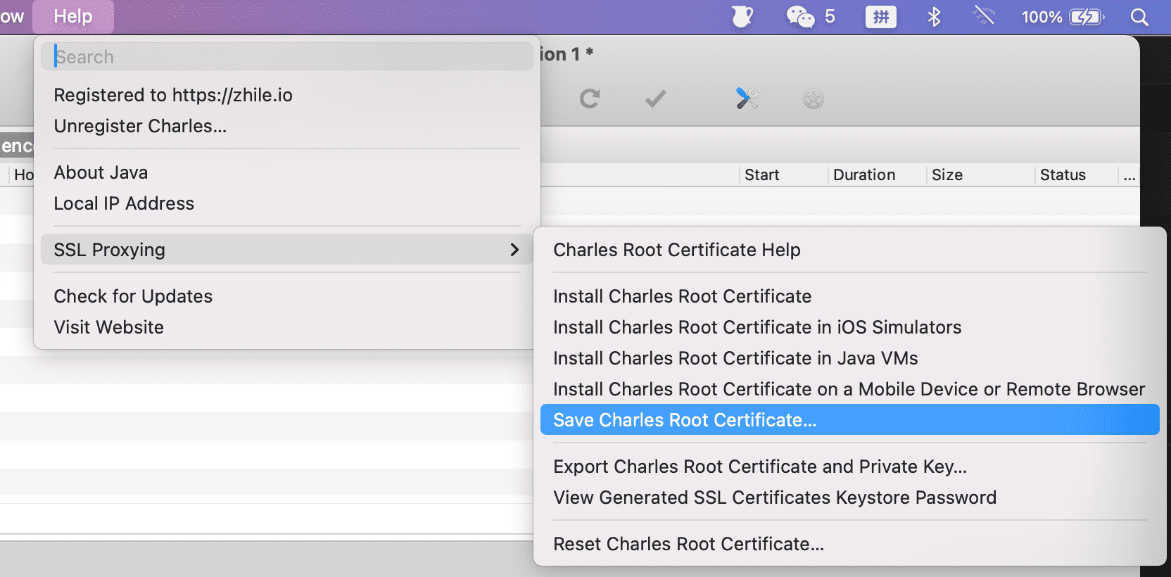Click the Bluetooth menu bar icon
This screenshot has width=1171, height=577.
(934, 17)
